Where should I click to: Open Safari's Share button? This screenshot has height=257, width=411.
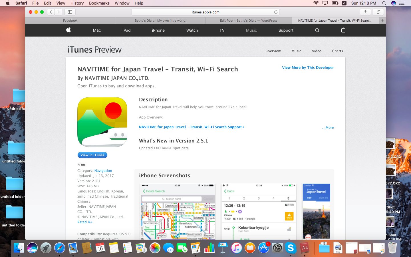pyautogui.click(x=365, y=12)
